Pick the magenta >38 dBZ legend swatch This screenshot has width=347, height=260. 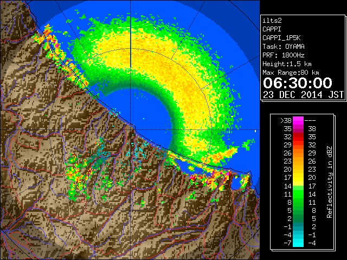298,120
